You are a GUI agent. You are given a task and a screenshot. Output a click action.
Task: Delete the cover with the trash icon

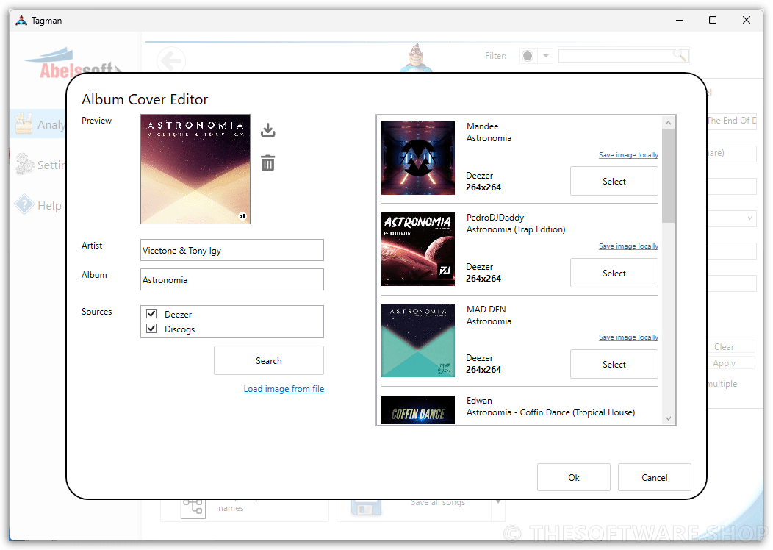click(267, 162)
